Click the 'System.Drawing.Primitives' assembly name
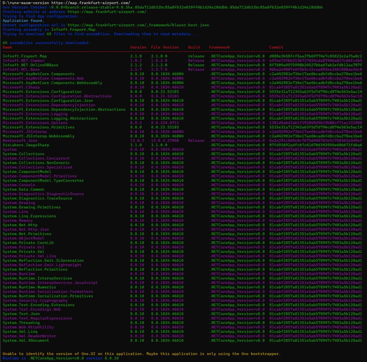Image resolution: width=367 pixels, height=362 pixels. 32,207
